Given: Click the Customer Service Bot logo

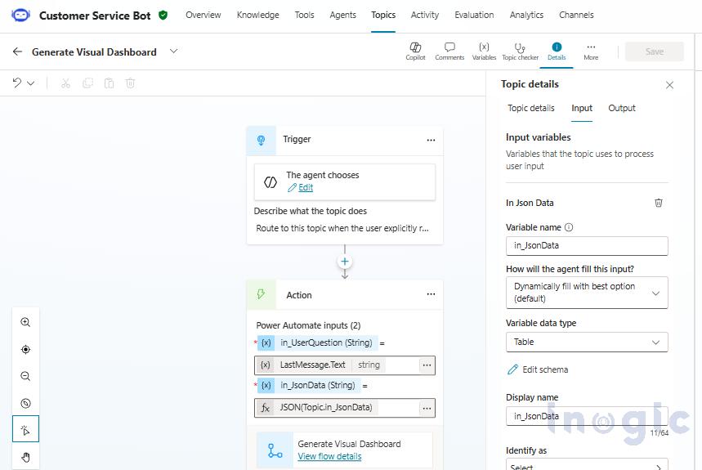Looking at the screenshot, I should [20, 16].
